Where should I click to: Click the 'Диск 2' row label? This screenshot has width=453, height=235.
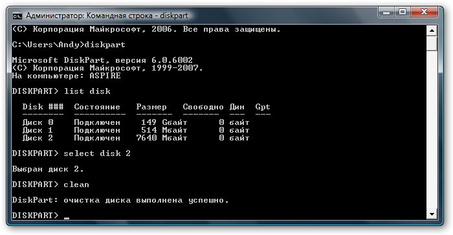tap(38, 138)
